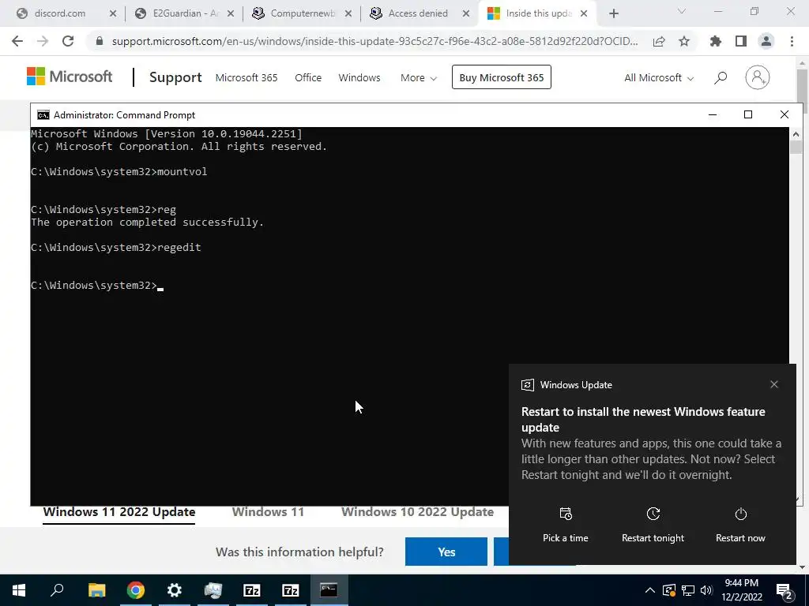Viewport: 809px width, 606px height.
Task: Choose Pick a time for the update
Action: [x=566, y=525]
